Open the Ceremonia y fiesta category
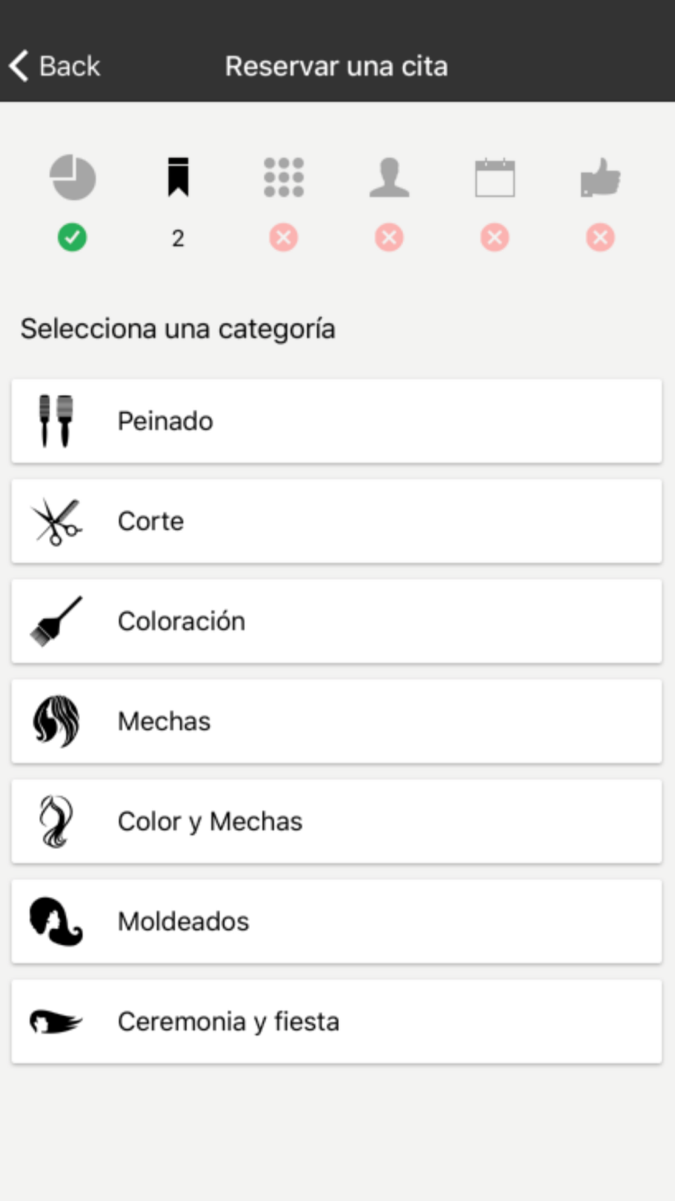 point(337,1021)
